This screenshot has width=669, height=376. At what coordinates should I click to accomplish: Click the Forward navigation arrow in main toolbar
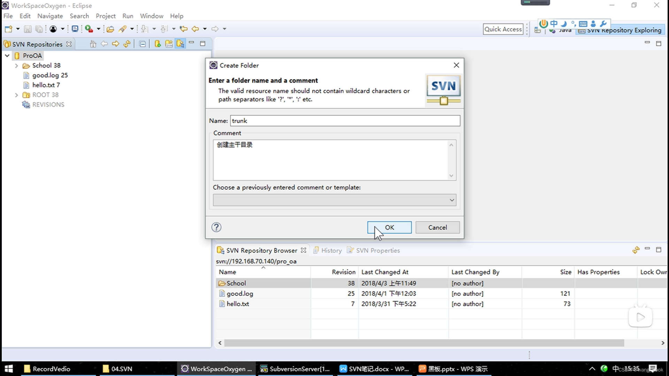tap(215, 29)
